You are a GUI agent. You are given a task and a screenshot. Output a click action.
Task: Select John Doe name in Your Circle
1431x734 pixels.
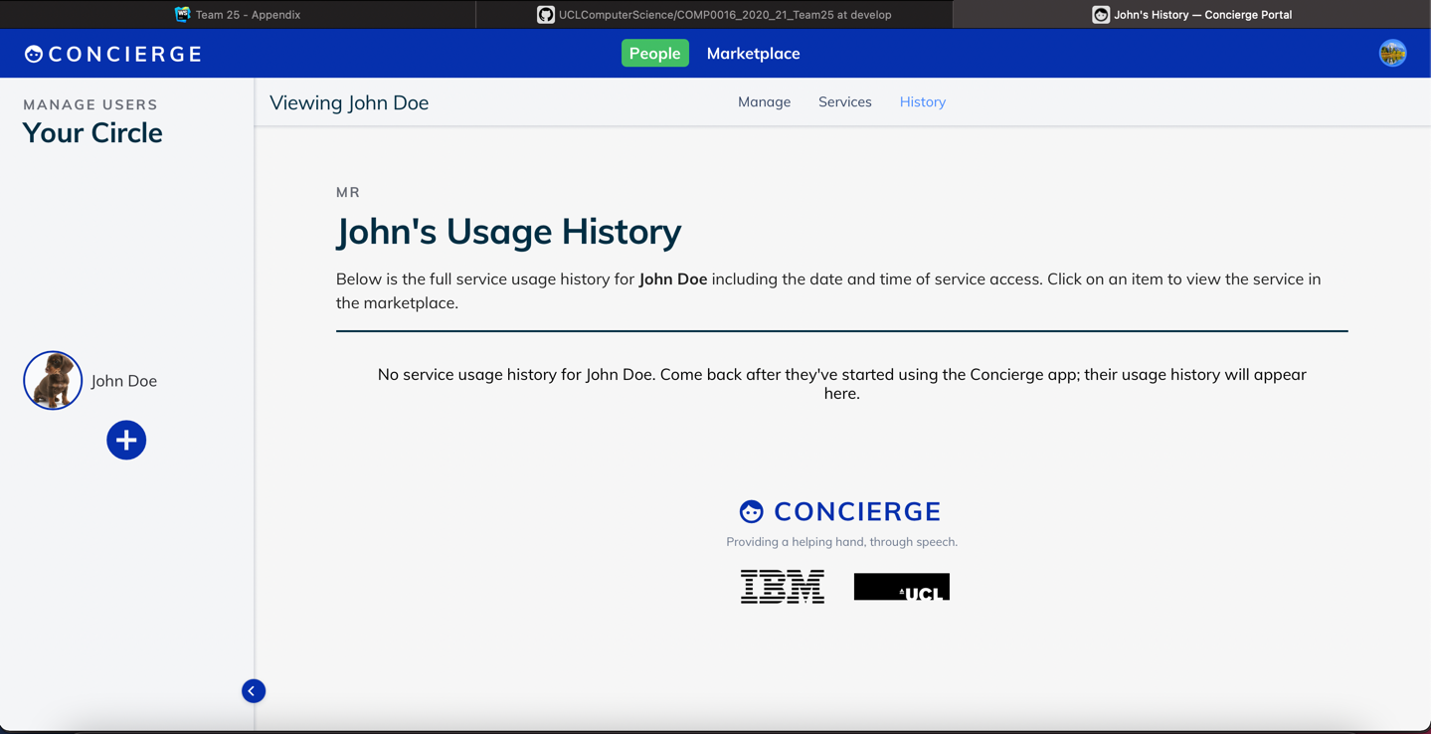tap(124, 381)
